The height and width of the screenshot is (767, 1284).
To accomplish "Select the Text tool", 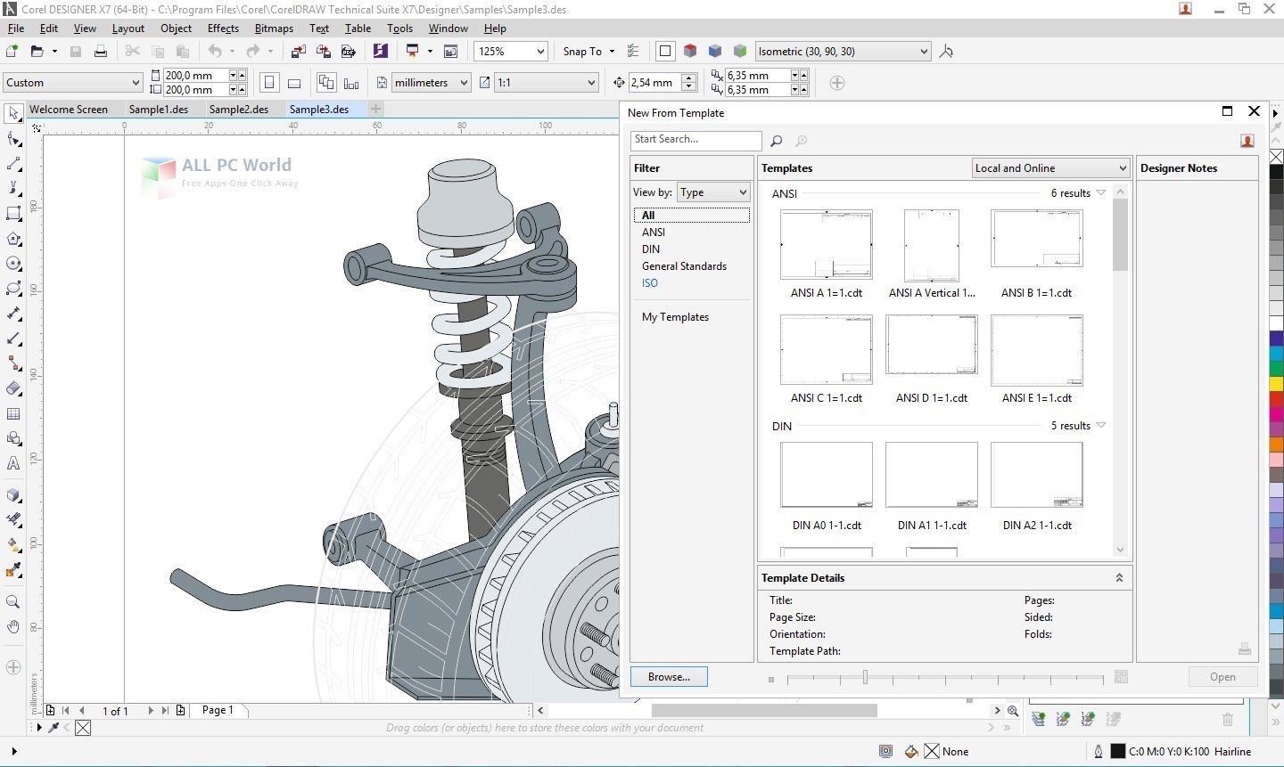I will tap(13, 463).
